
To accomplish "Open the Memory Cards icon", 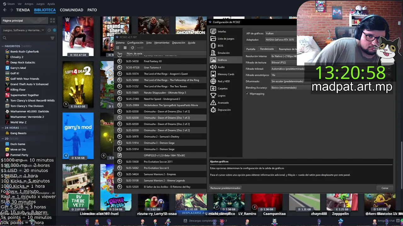I will pos(213,74).
